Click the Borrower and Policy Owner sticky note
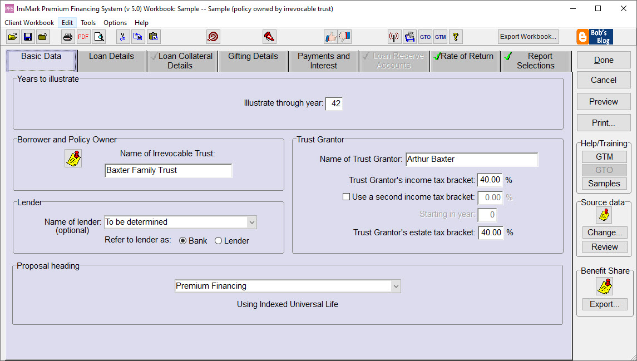The image size is (637, 361). 73,159
